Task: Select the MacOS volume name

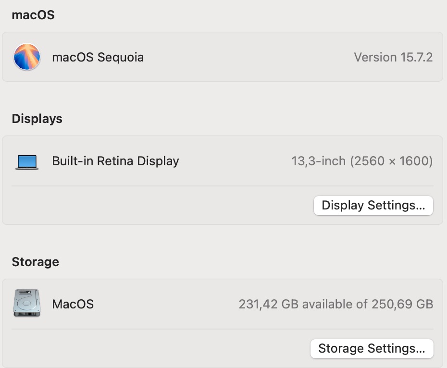Action: click(73, 304)
